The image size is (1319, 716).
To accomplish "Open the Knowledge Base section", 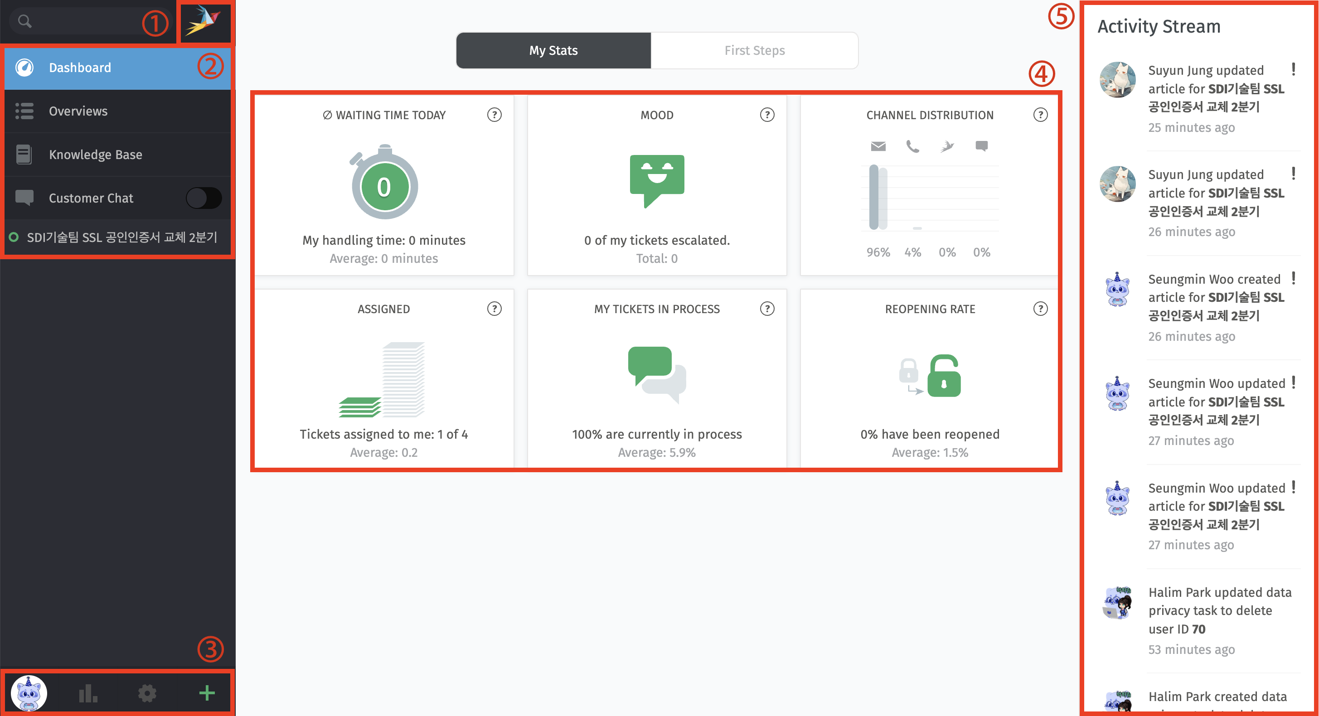I will click(x=117, y=155).
